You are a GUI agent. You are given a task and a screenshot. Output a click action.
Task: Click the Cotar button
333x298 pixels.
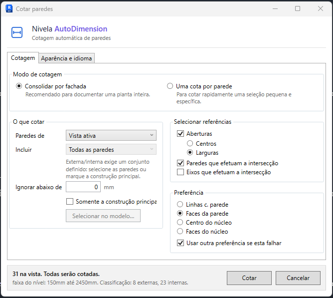249,278
